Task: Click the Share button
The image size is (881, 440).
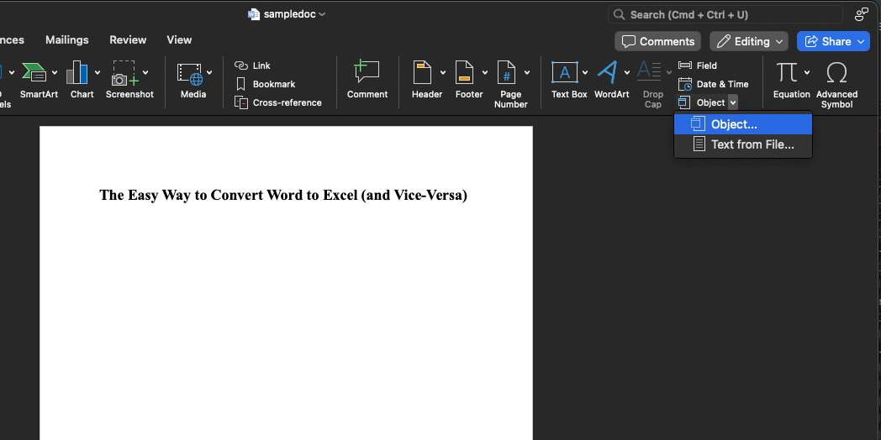Action: click(833, 41)
